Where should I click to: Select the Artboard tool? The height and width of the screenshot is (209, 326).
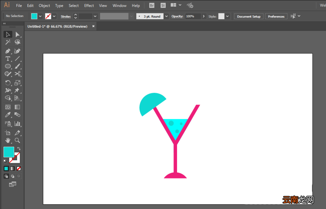click(8, 133)
